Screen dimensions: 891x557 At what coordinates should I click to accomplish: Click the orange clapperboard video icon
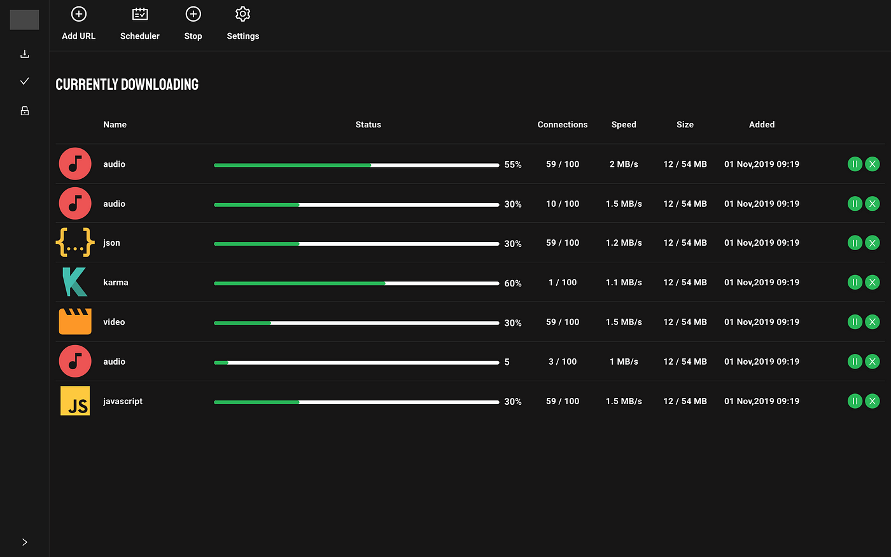click(75, 321)
